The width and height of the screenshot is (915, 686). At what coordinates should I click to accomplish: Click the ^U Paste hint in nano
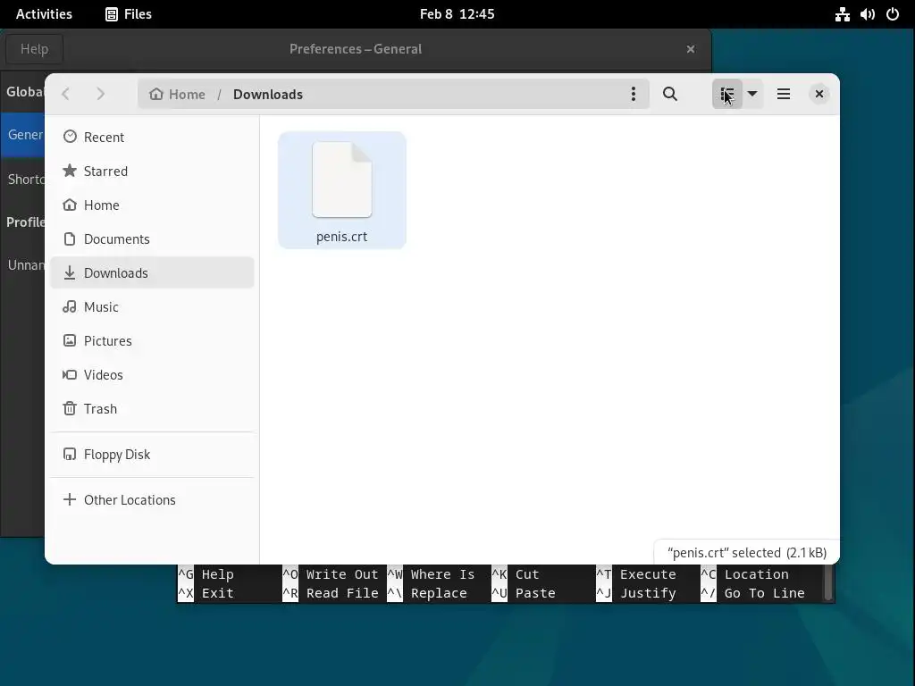(x=524, y=593)
